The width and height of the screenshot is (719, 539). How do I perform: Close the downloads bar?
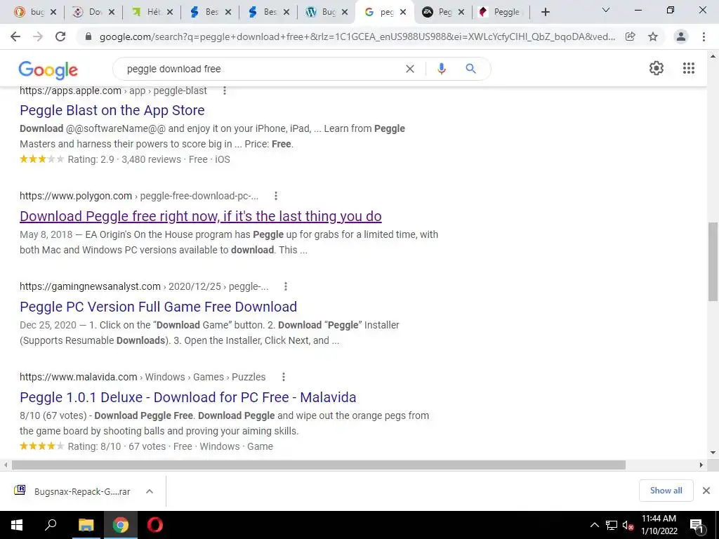(x=706, y=491)
